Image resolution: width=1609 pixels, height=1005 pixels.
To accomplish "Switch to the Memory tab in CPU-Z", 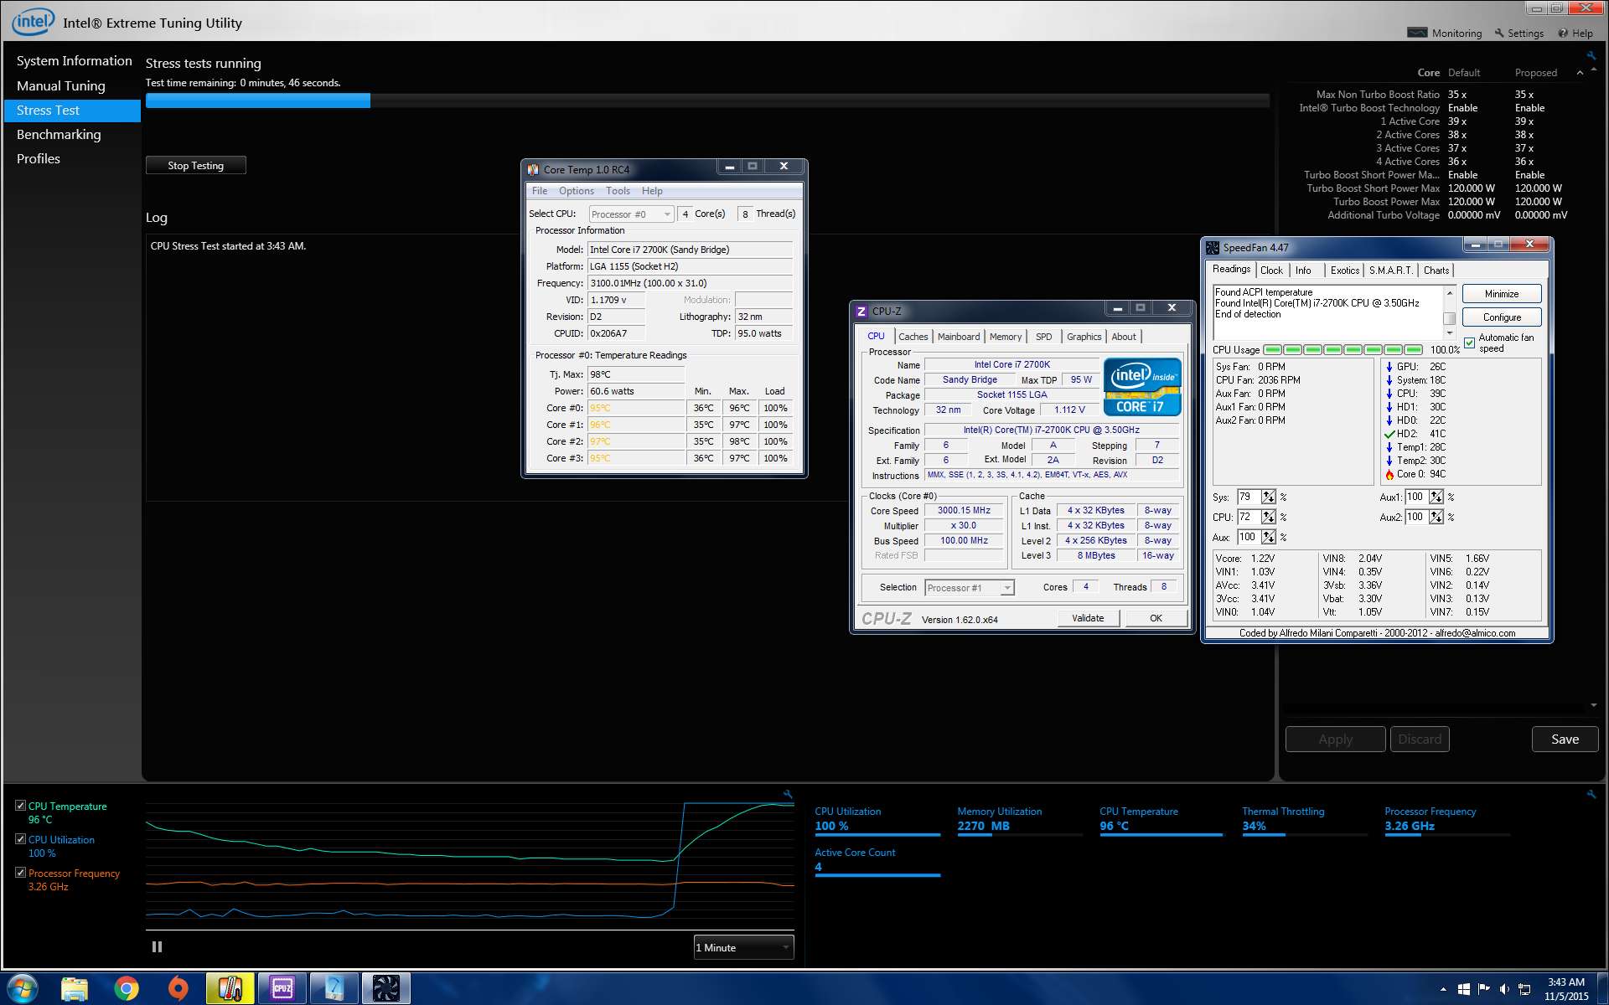I will 1006,337.
